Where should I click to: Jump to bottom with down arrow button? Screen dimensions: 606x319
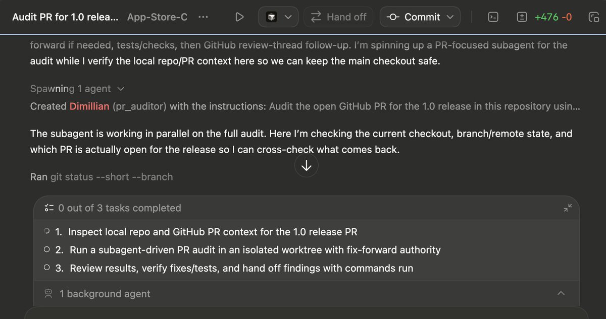tap(306, 166)
